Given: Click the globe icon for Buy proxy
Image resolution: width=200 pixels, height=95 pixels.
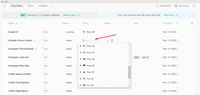Looking at the screenshot, I should coord(176,6).
